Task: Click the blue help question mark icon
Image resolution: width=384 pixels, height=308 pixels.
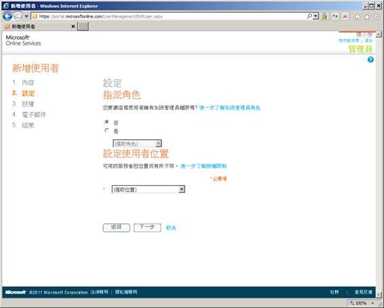Action: point(370,60)
